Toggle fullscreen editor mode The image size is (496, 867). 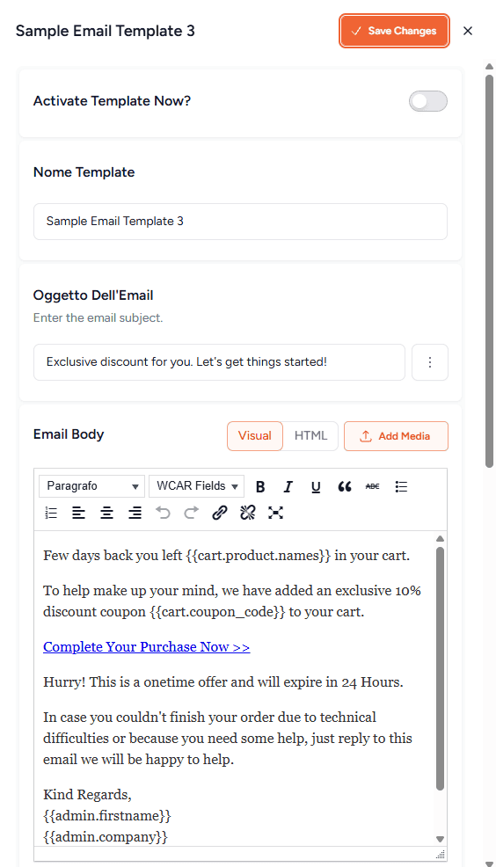click(x=275, y=513)
